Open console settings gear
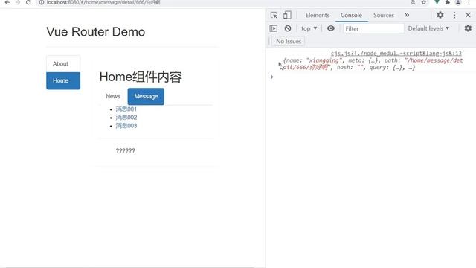The width and height of the screenshot is (476, 268). coord(468,28)
